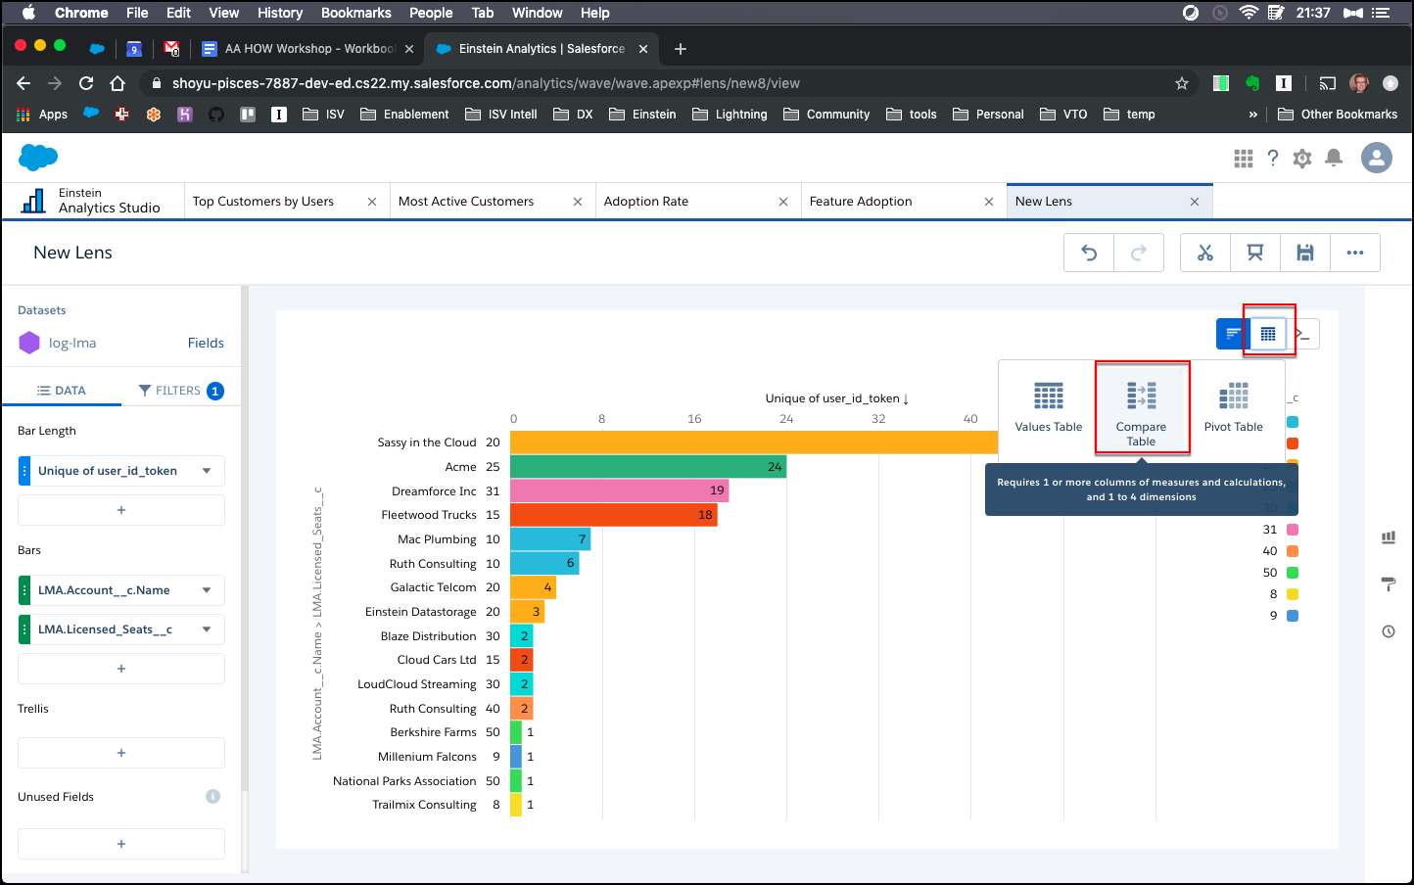Screen dimensions: 1414x885
Task: Add a Bar Length measure
Action: click(x=121, y=510)
